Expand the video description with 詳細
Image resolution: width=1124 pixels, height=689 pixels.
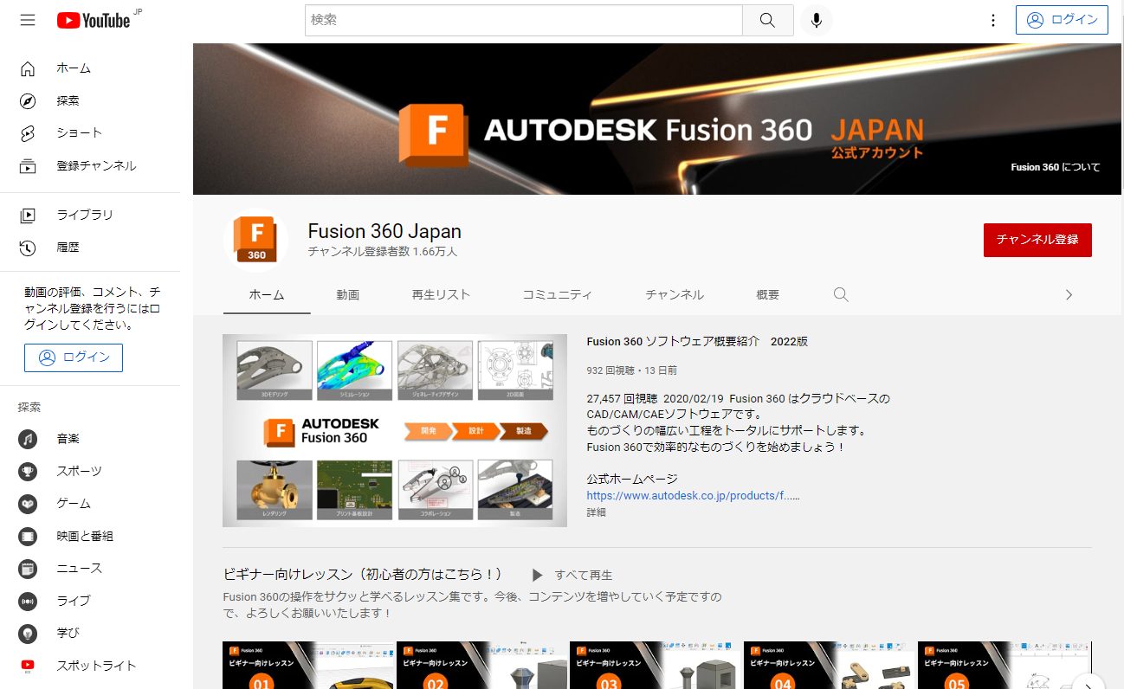pyautogui.click(x=596, y=512)
